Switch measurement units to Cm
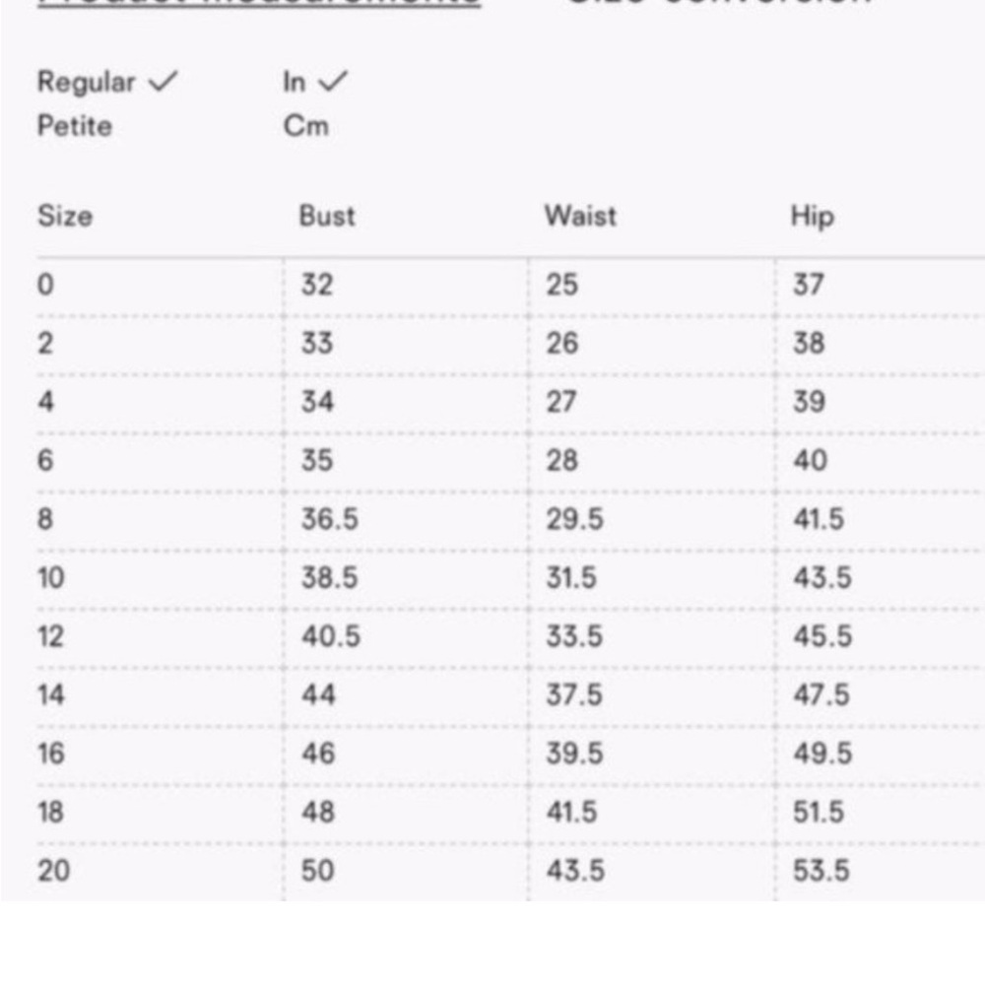Screen dimensions: 985x985 pyautogui.click(x=306, y=126)
